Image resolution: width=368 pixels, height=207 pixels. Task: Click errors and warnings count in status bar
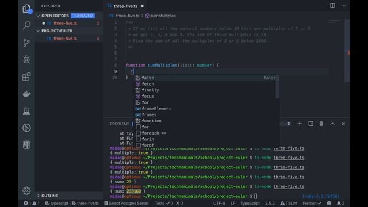coord(32,203)
